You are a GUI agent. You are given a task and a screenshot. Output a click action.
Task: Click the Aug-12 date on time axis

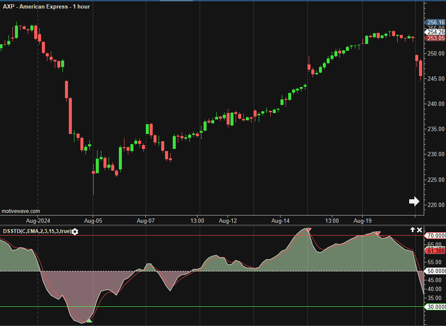227,221
